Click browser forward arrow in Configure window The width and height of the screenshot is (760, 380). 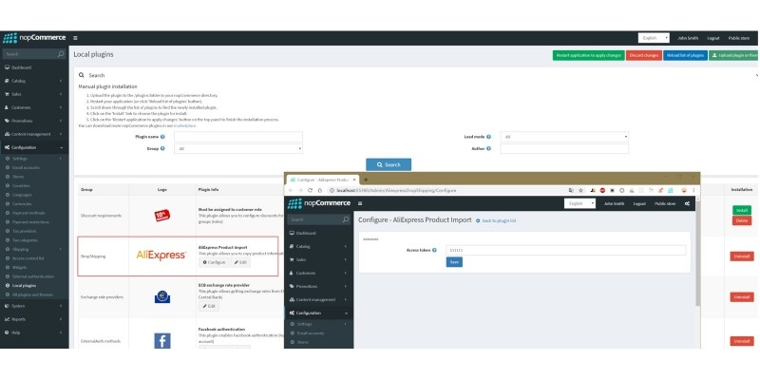pyautogui.click(x=301, y=191)
